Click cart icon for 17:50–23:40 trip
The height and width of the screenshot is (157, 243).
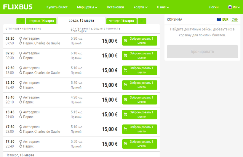(125, 144)
